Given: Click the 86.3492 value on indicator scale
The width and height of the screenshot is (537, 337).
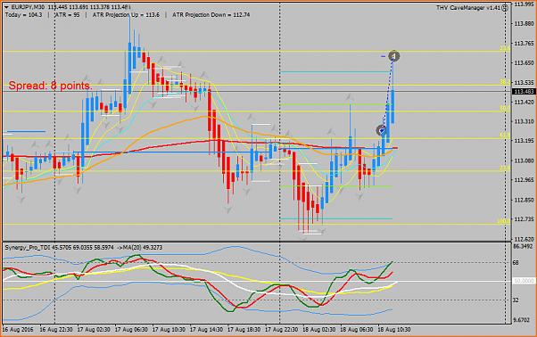Looking at the screenshot, I should coord(524,246).
